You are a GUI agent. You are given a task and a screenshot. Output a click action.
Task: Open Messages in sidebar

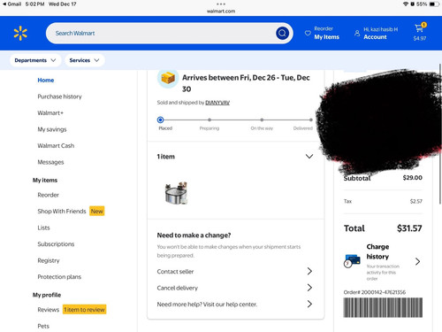(x=50, y=162)
